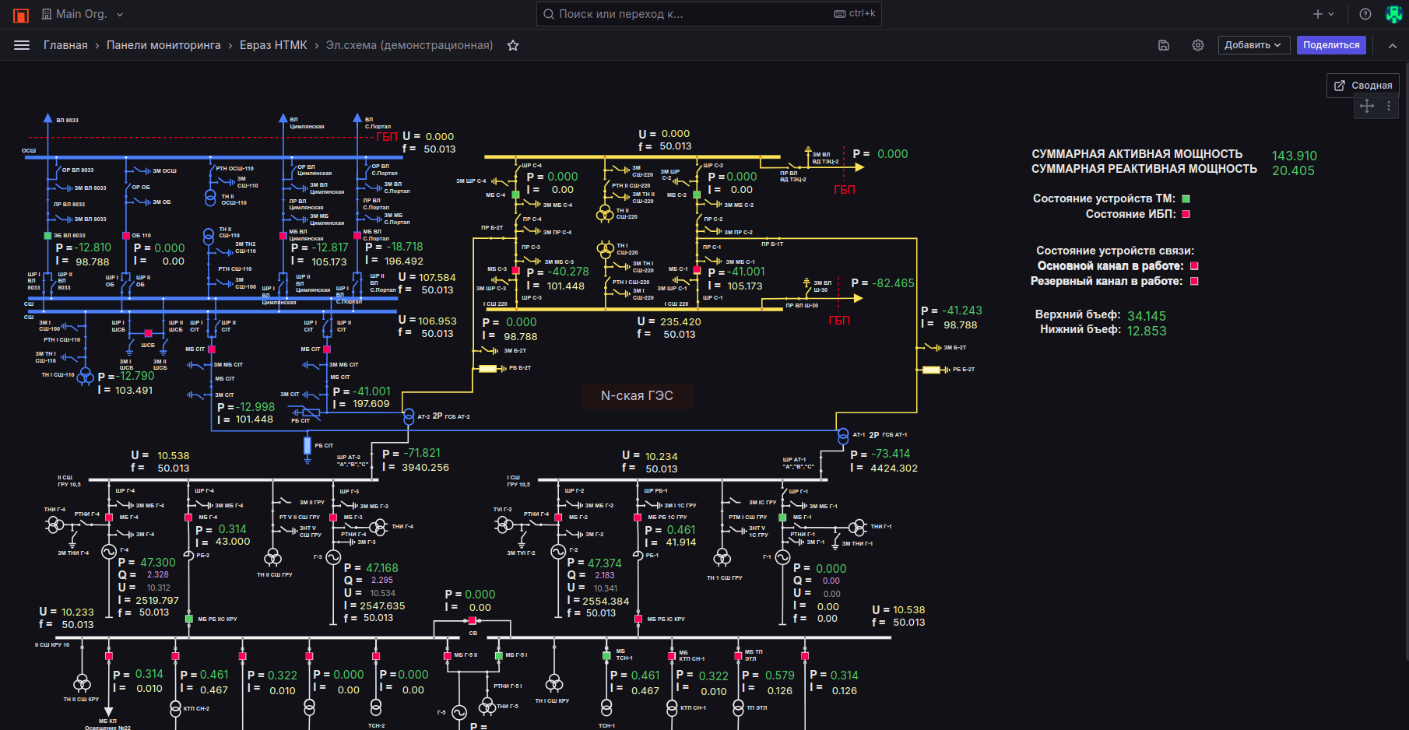The image size is (1409, 730).
Task: Click the Поделиться share button
Action: [x=1331, y=45]
